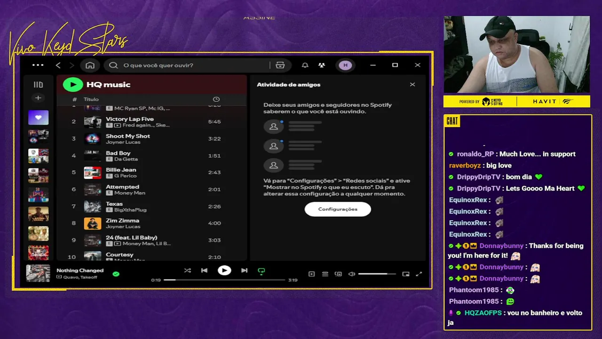Image resolution: width=602 pixels, height=339 pixels.
Task: Open second sidebar playlist thumbnail below heart
Action: click(38, 137)
